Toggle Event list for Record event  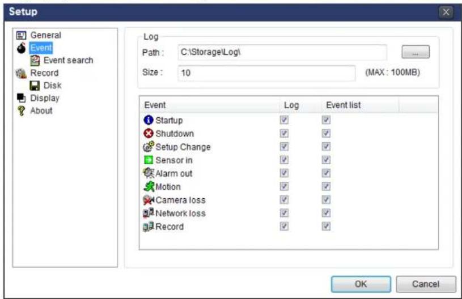(326, 227)
